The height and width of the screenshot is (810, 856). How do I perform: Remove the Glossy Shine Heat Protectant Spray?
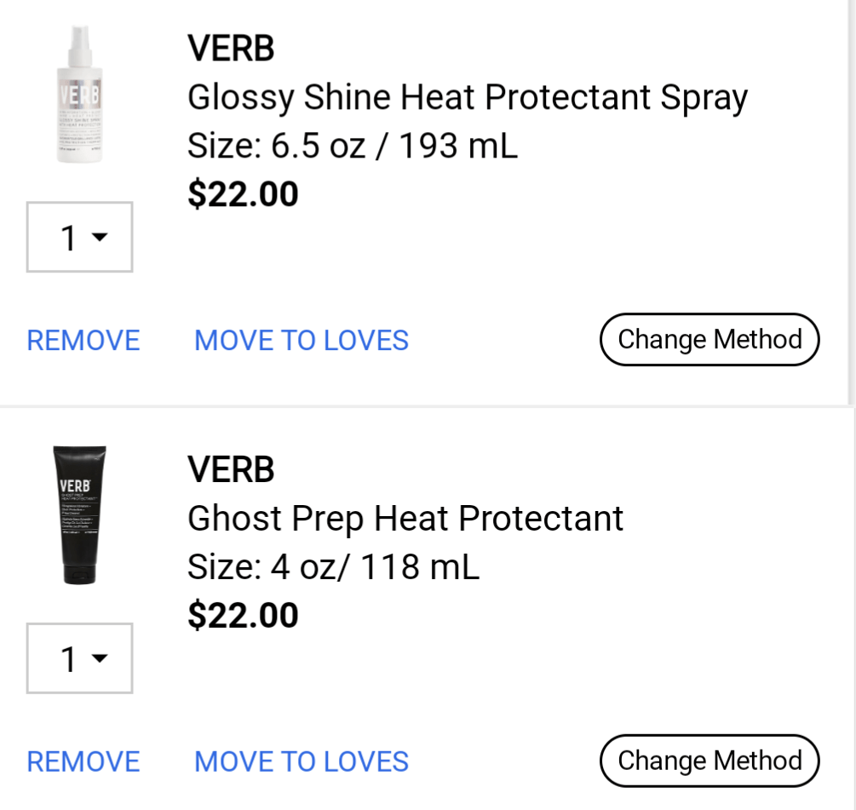tap(83, 339)
